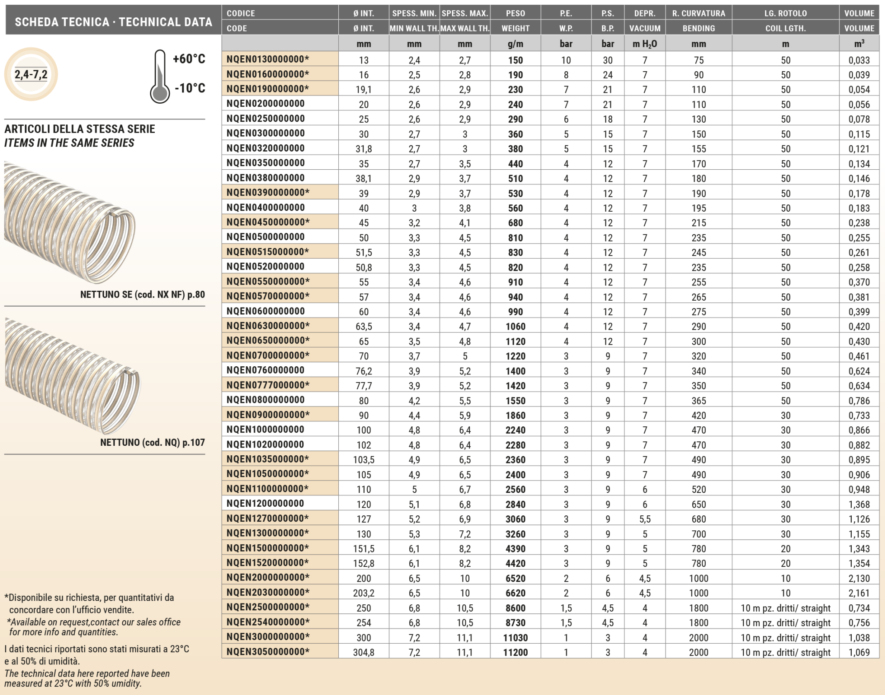Click the 2,4-7,2 thickness circle icon
This screenshot has width=885, height=695.
tap(31, 74)
